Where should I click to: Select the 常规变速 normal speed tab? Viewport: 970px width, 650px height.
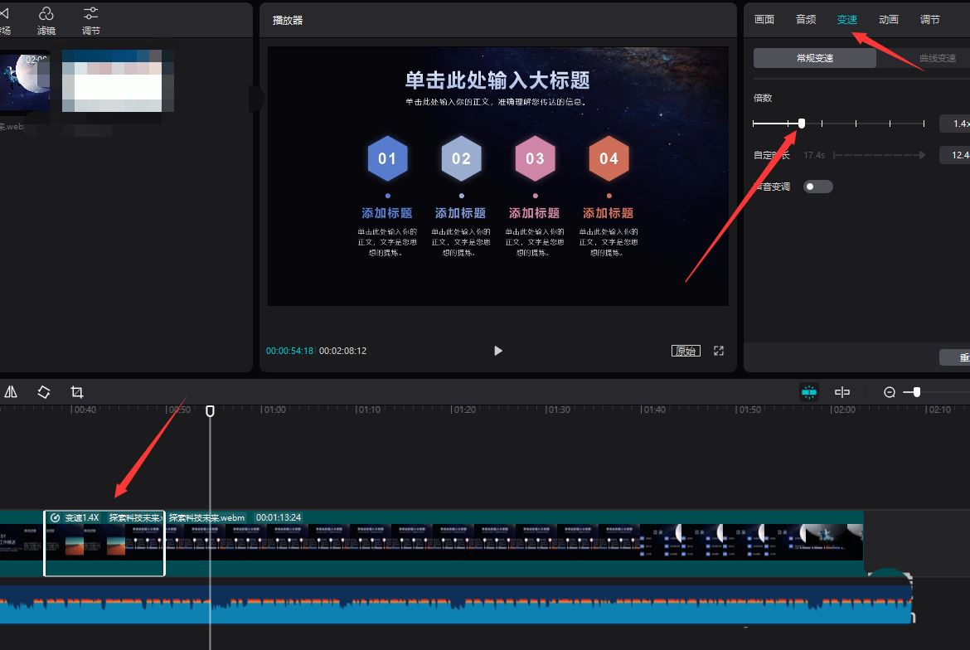coord(814,57)
